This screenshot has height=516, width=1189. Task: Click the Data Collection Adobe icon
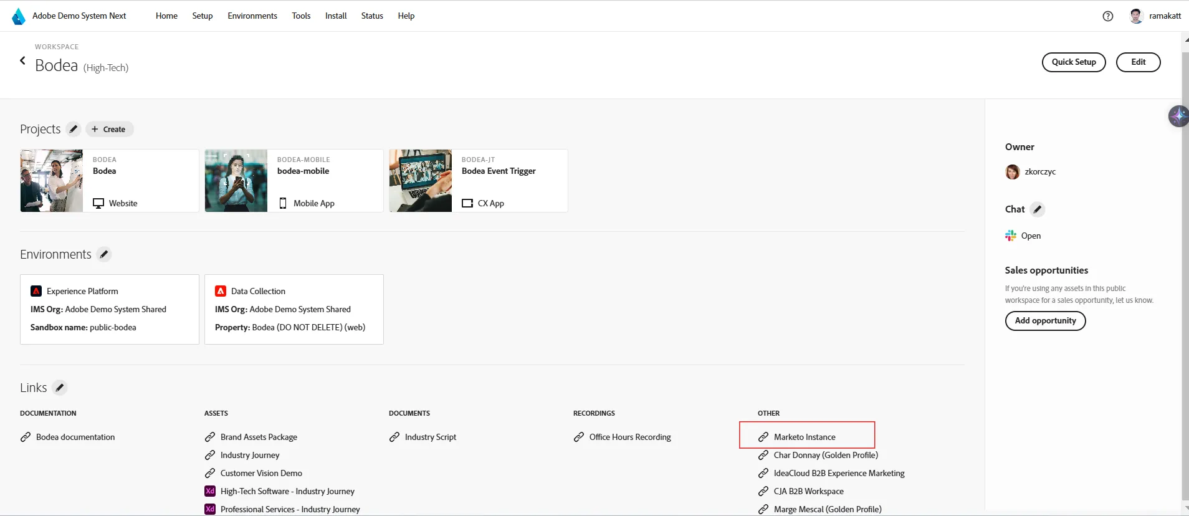point(221,291)
